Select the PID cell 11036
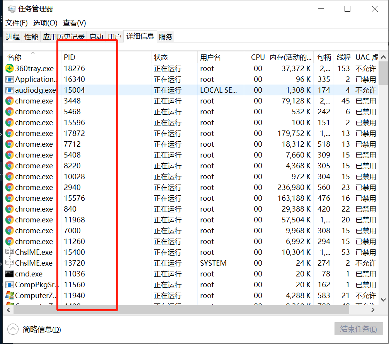Image resolution: width=389 pixels, height=344 pixels. 75,274
